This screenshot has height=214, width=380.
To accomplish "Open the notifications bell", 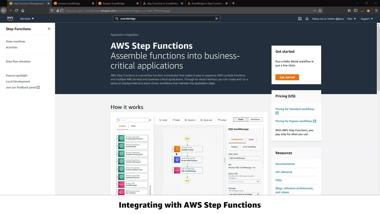I will click(x=307, y=19).
